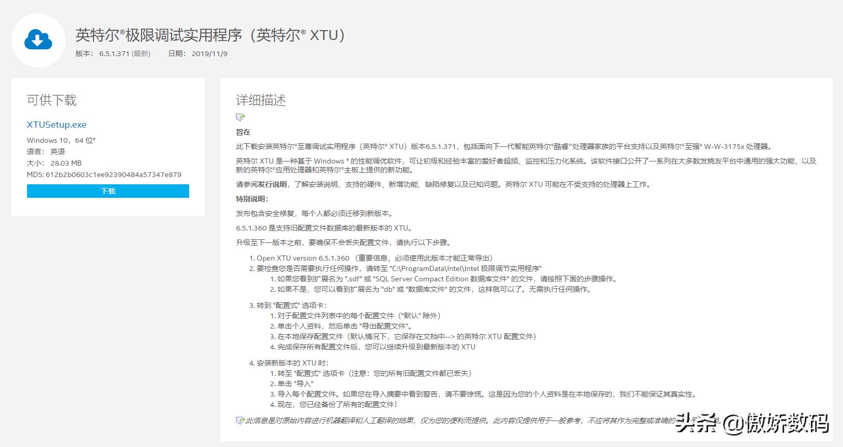Viewport: 843px width, 447px height.
Task: Click the translation icon beside the machine translation disclaimer
Action: [x=240, y=420]
